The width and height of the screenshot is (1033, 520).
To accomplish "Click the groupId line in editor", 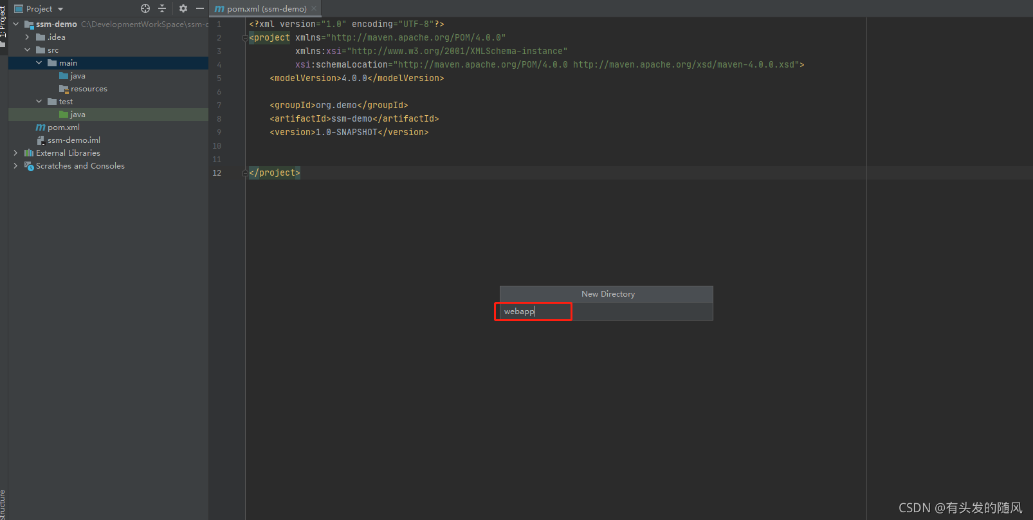I will [x=339, y=106].
